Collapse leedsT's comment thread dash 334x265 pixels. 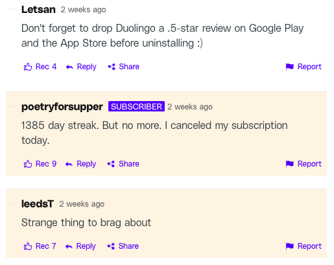(x=12, y=203)
